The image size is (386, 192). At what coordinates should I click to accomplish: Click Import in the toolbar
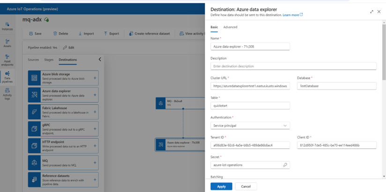point(86,34)
